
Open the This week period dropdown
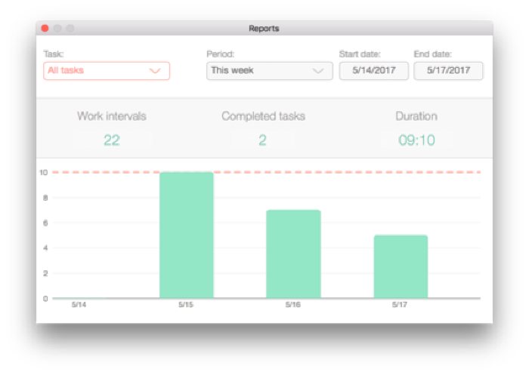tap(270, 71)
